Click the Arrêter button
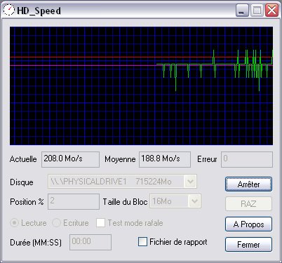 (248, 184)
